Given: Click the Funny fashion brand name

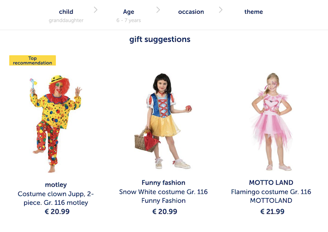Looking at the screenshot, I should [163, 183].
